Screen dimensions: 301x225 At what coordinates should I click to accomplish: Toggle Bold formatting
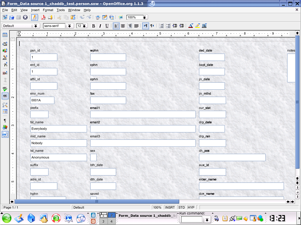93,26
